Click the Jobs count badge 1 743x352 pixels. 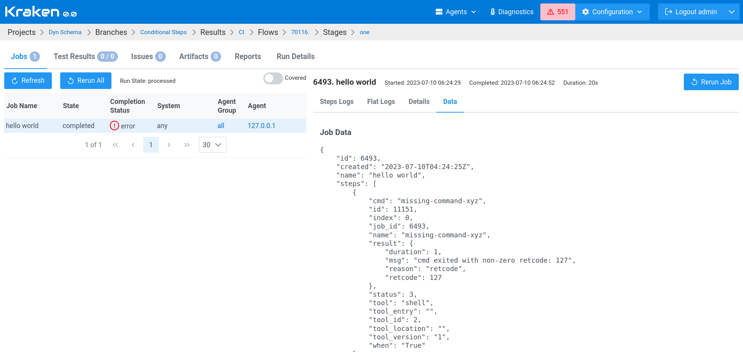click(x=35, y=56)
